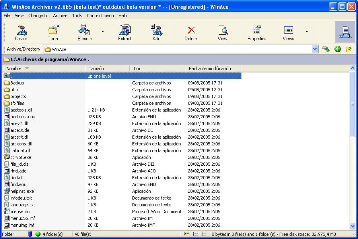358x239 pixels.
Task: Expand the Views dropdown arrow
Action: (x=307, y=32)
